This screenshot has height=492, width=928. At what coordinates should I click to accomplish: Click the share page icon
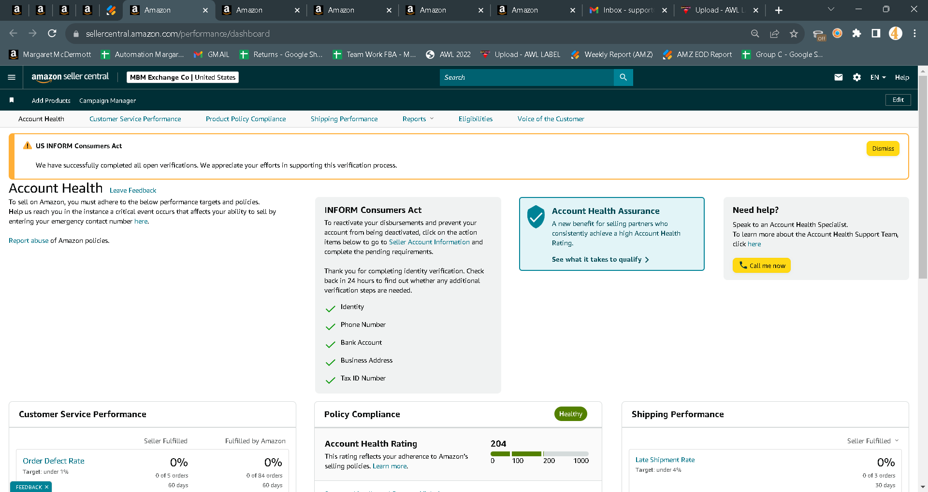click(x=774, y=33)
